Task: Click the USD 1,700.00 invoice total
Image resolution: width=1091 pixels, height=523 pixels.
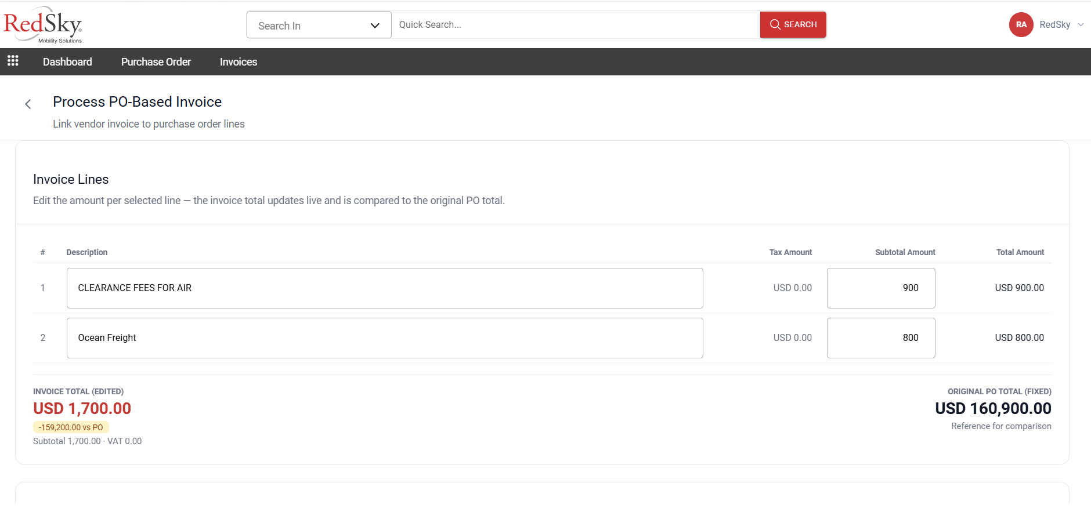Action: point(82,409)
